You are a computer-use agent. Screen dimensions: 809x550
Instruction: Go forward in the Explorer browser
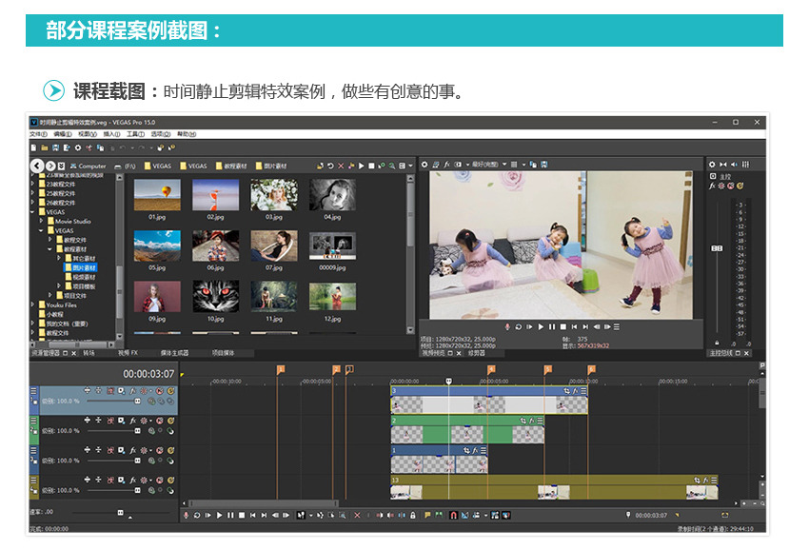tap(50, 166)
